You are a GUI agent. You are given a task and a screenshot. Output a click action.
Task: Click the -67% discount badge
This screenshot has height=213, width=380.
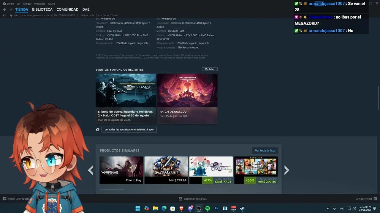click(x=208, y=180)
